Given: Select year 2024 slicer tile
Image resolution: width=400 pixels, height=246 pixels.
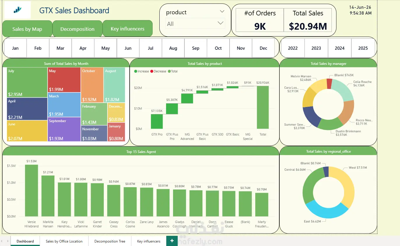Looking at the screenshot, I should 339,48.
